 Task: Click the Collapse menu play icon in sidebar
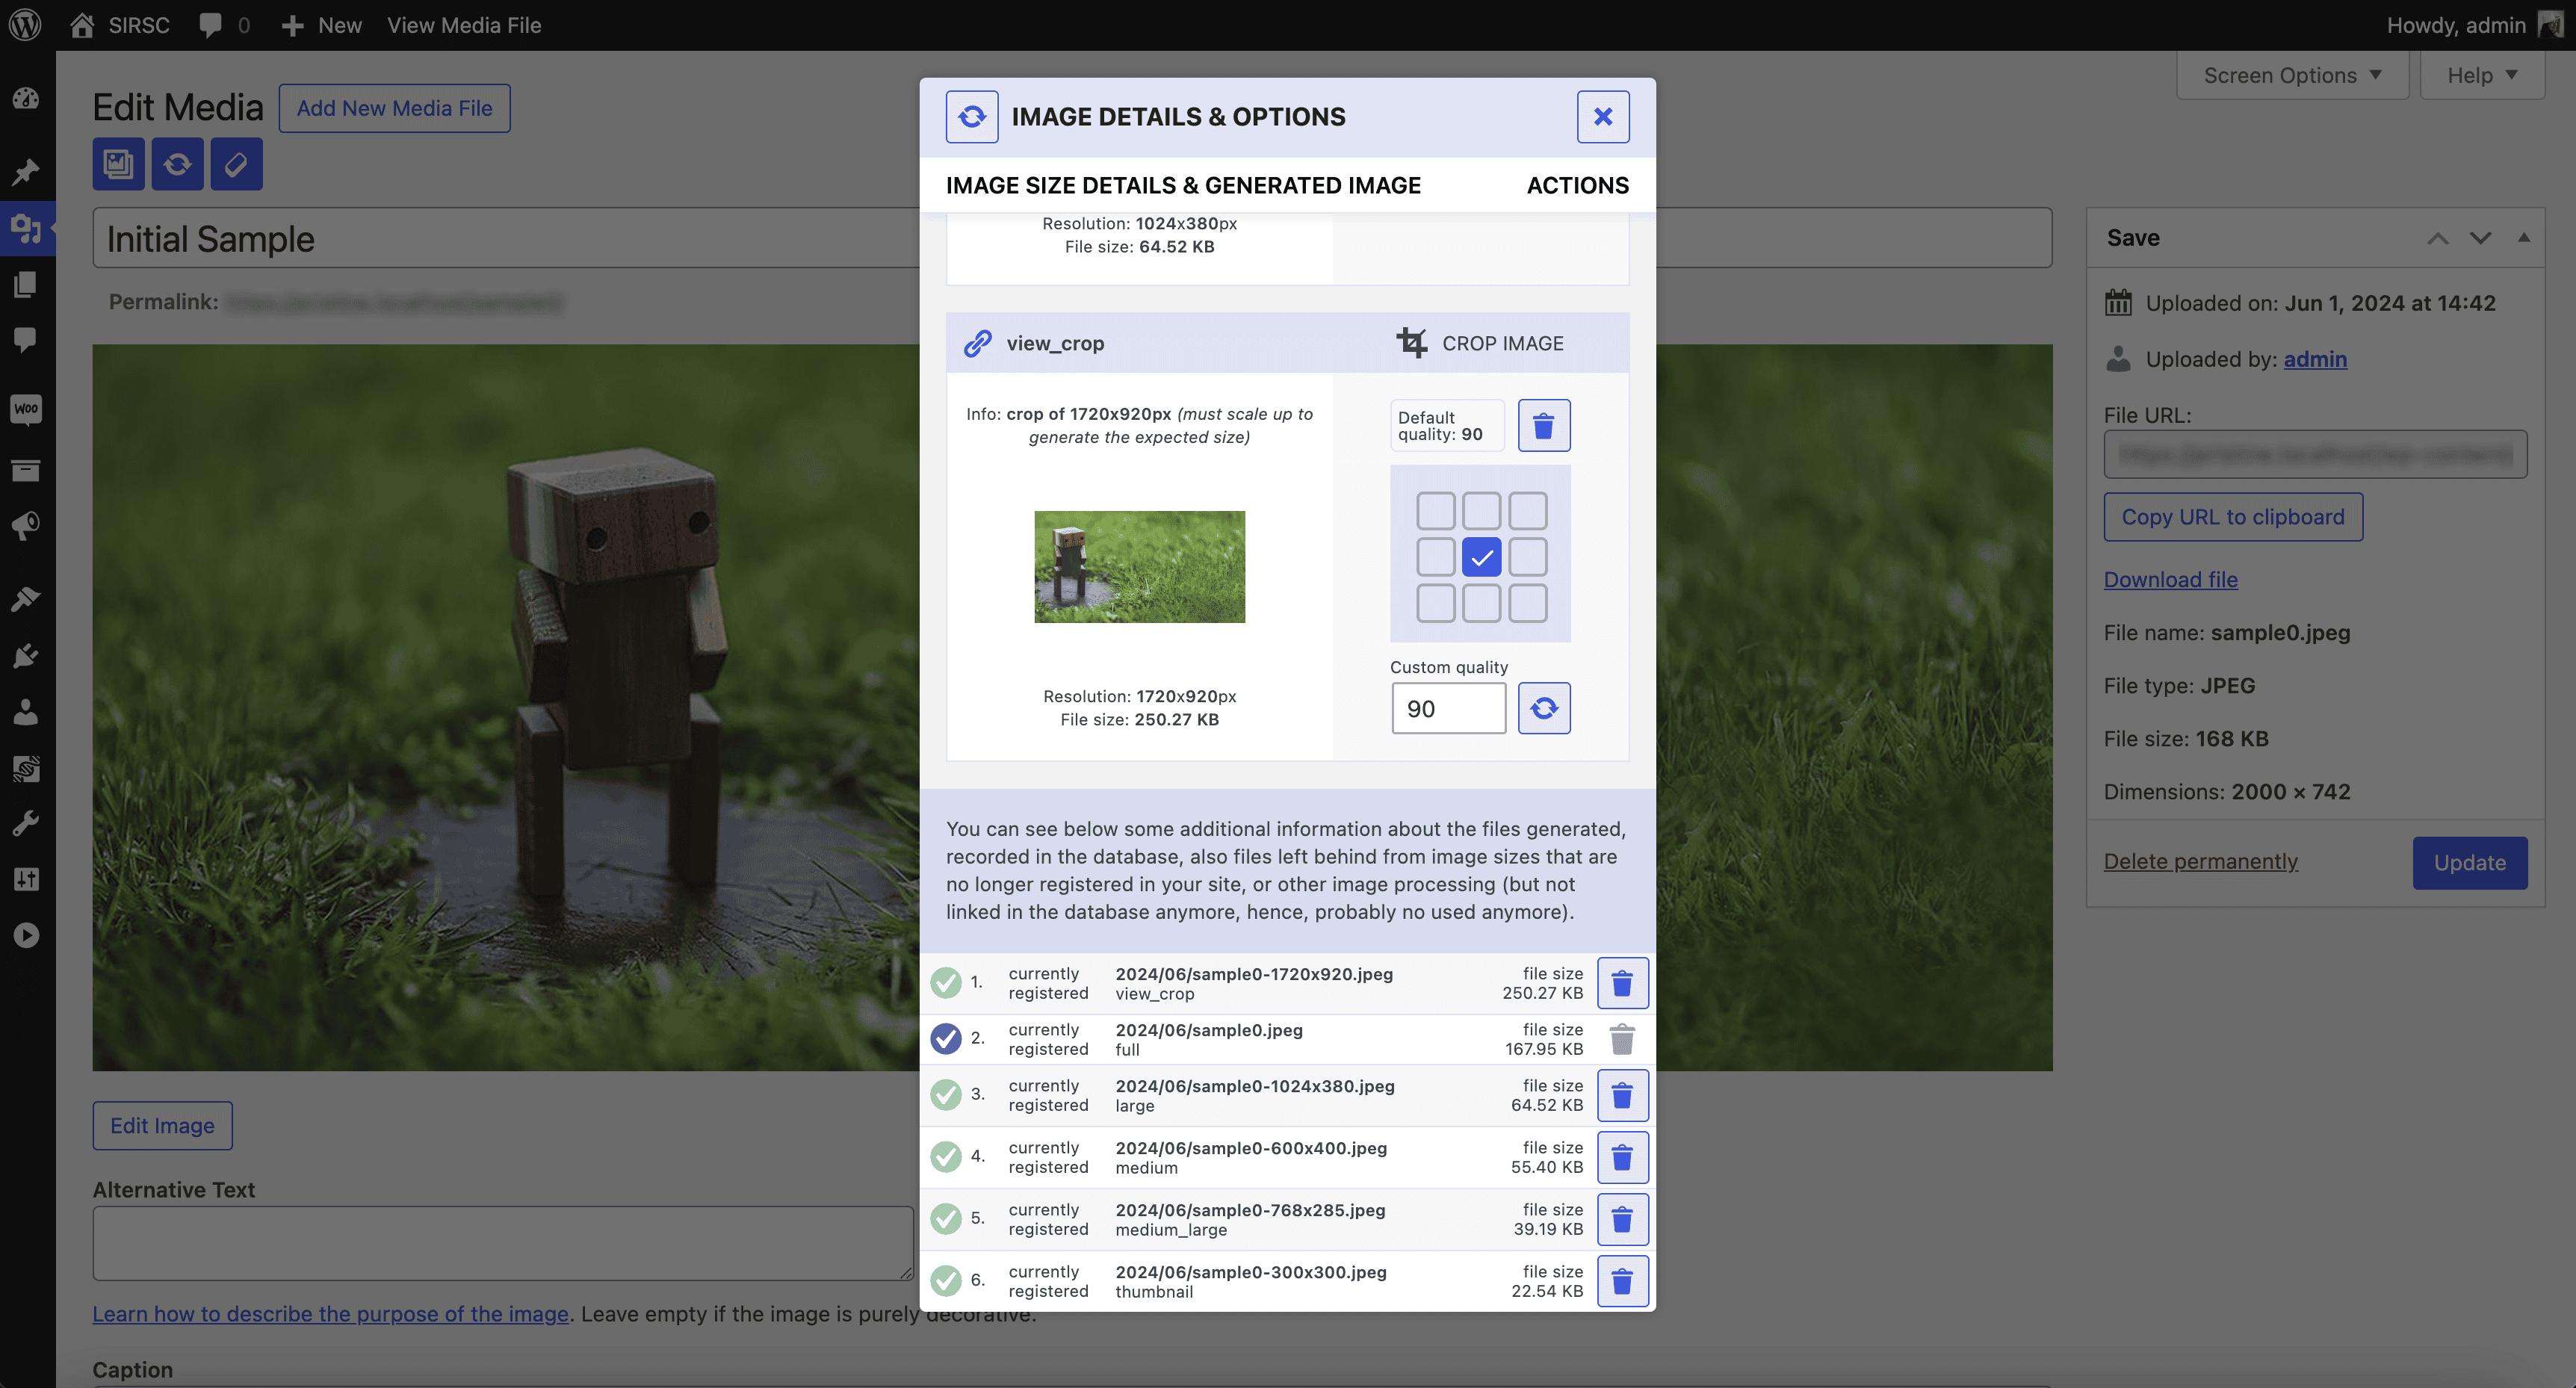(x=26, y=935)
